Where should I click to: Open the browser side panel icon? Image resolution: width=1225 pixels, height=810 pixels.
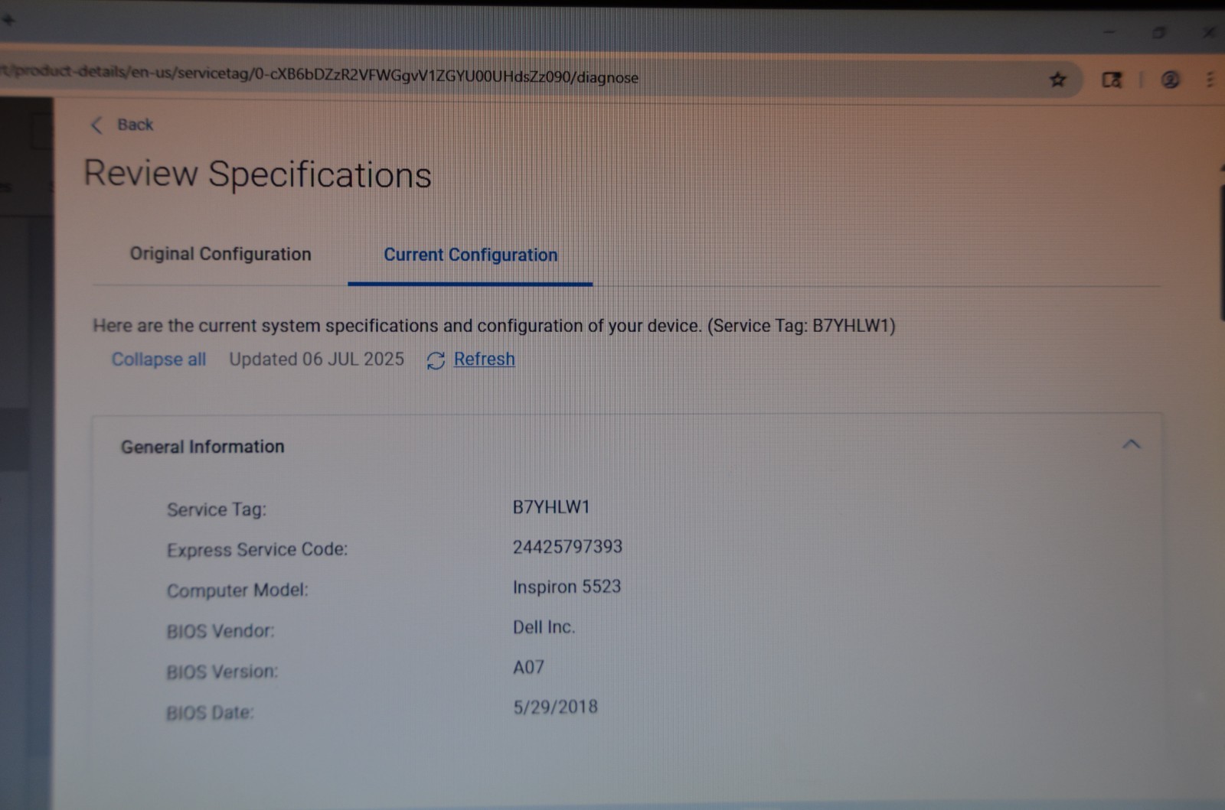(x=1112, y=80)
